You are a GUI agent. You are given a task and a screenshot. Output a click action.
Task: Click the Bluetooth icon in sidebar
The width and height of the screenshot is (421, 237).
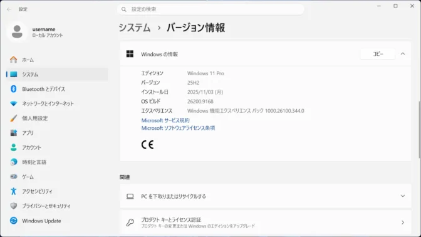pyautogui.click(x=13, y=89)
